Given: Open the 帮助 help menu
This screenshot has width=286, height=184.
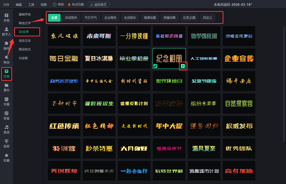Looking at the screenshot, I should pos(58,4).
